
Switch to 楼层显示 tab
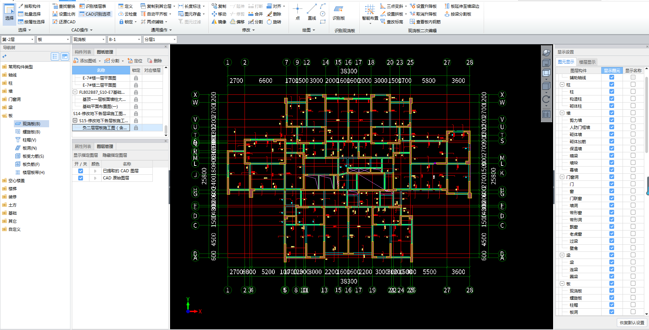click(587, 62)
